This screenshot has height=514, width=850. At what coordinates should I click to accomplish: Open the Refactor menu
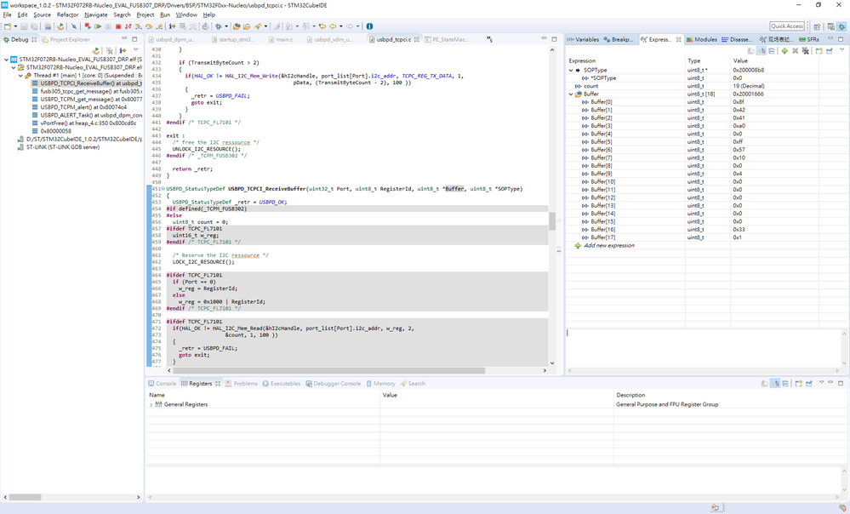68,14
